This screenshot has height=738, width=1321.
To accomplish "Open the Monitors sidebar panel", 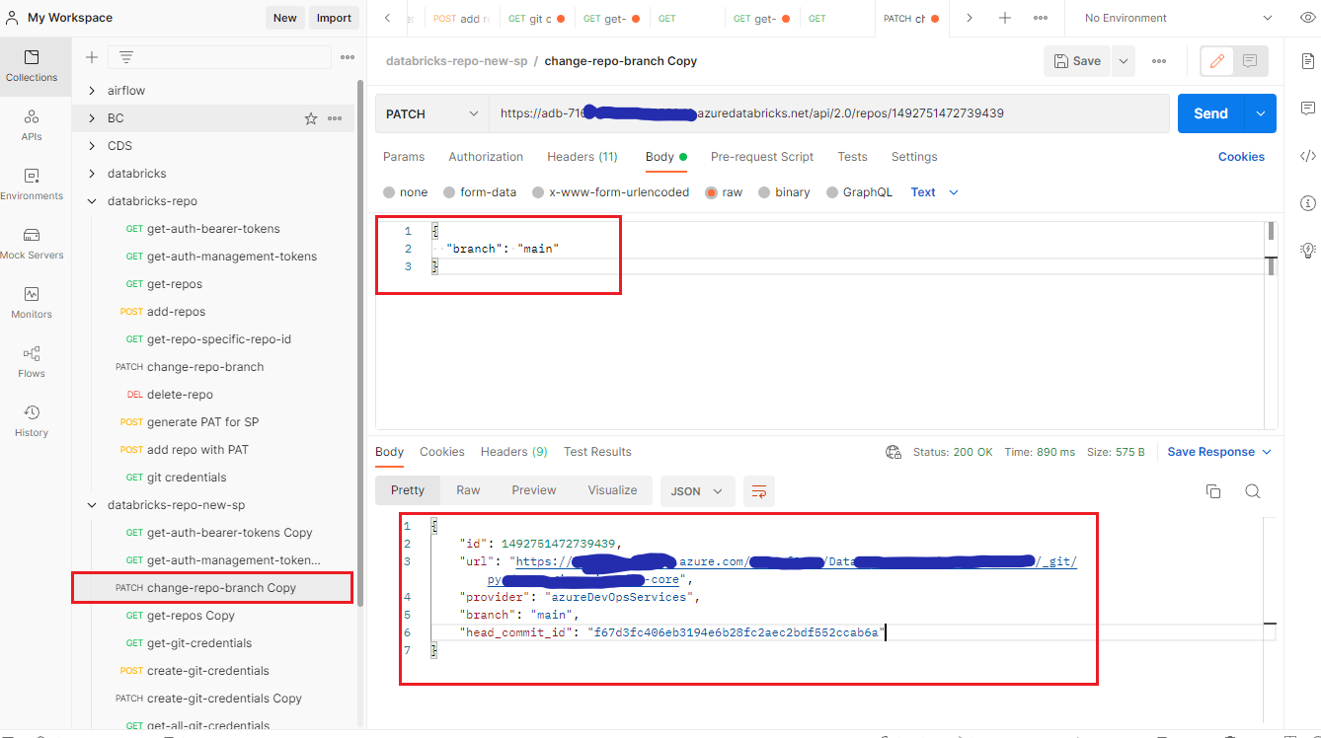I will pyautogui.click(x=32, y=303).
